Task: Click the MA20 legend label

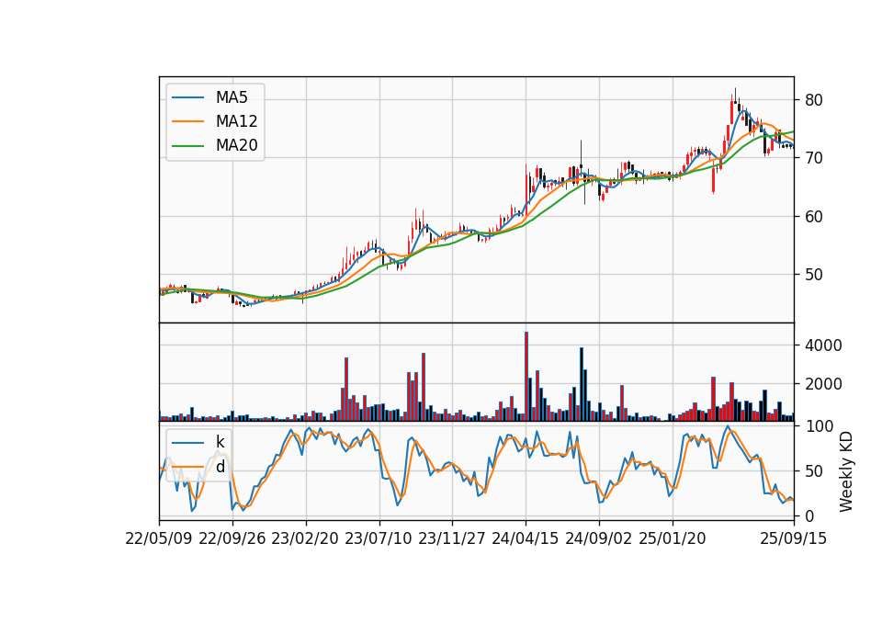Action: pyautogui.click(x=236, y=145)
